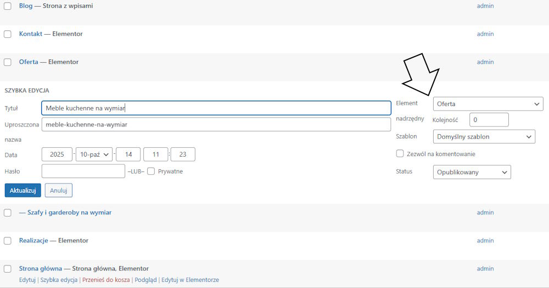Open the month dropdown showing 10-paź
Image resolution: width=549 pixels, height=288 pixels.
click(x=94, y=155)
